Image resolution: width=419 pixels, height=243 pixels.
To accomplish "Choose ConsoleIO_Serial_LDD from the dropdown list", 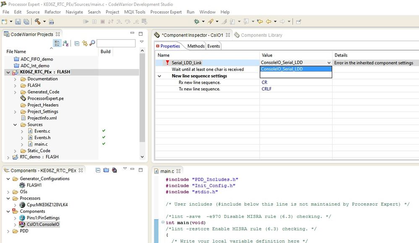I will click(x=282, y=69).
